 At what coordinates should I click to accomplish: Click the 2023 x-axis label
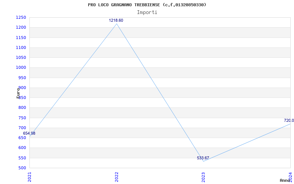(x=204, y=177)
